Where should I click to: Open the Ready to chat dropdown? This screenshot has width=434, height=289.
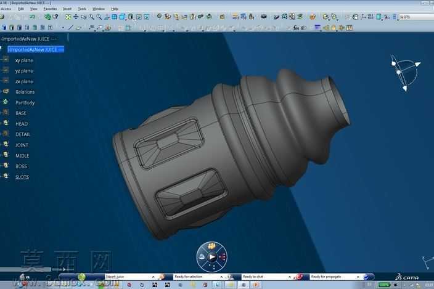pyautogui.click(x=290, y=277)
